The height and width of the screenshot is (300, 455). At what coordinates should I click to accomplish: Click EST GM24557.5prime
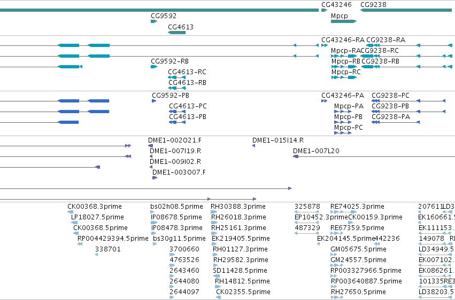click(358, 260)
